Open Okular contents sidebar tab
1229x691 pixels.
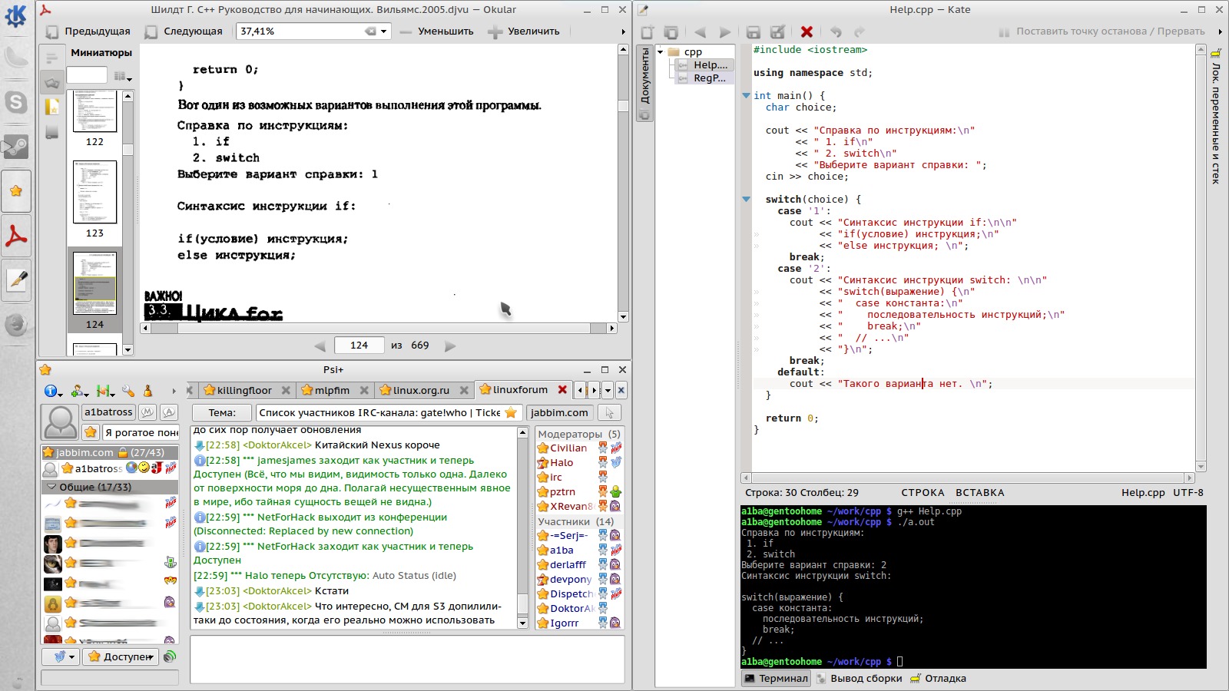coord(51,58)
